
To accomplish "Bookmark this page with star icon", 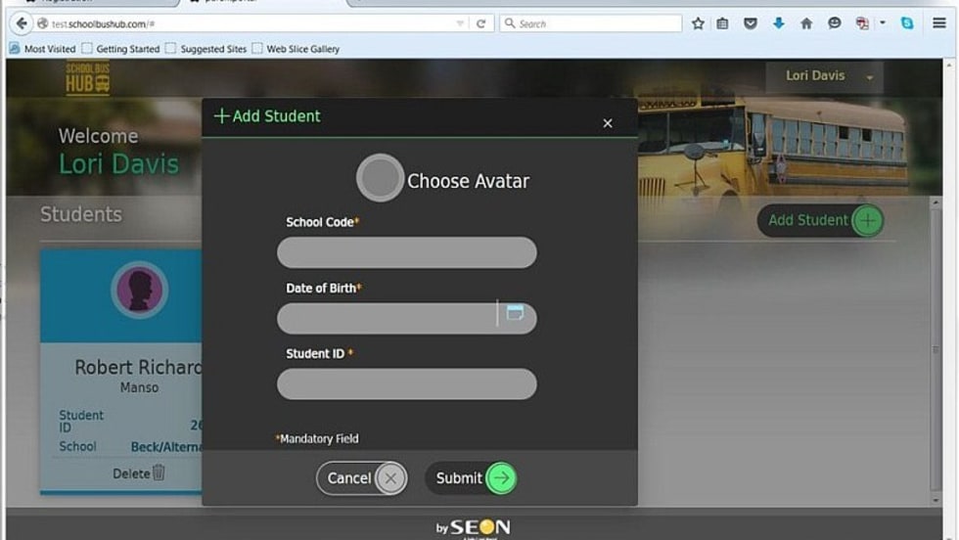I will click(x=698, y=23).
